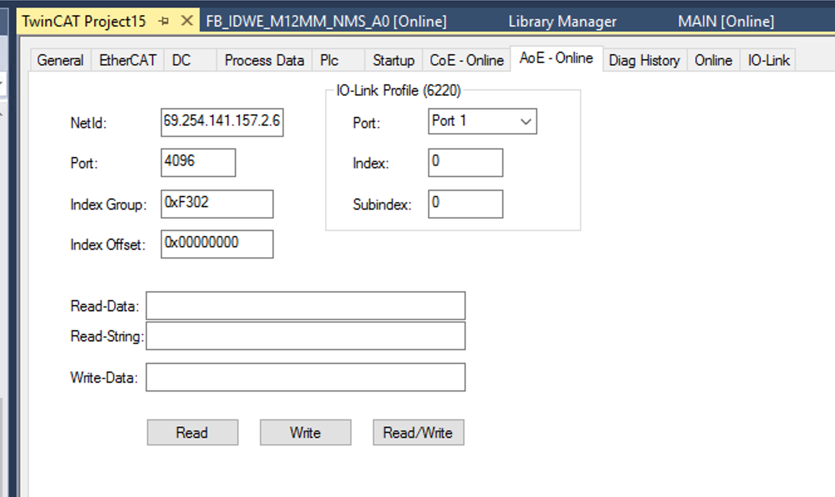Open FB_IDWE_M12MM_NMS_A0 [Online] tab
This screenshot has width=835, height=497.
click(326, 21)
